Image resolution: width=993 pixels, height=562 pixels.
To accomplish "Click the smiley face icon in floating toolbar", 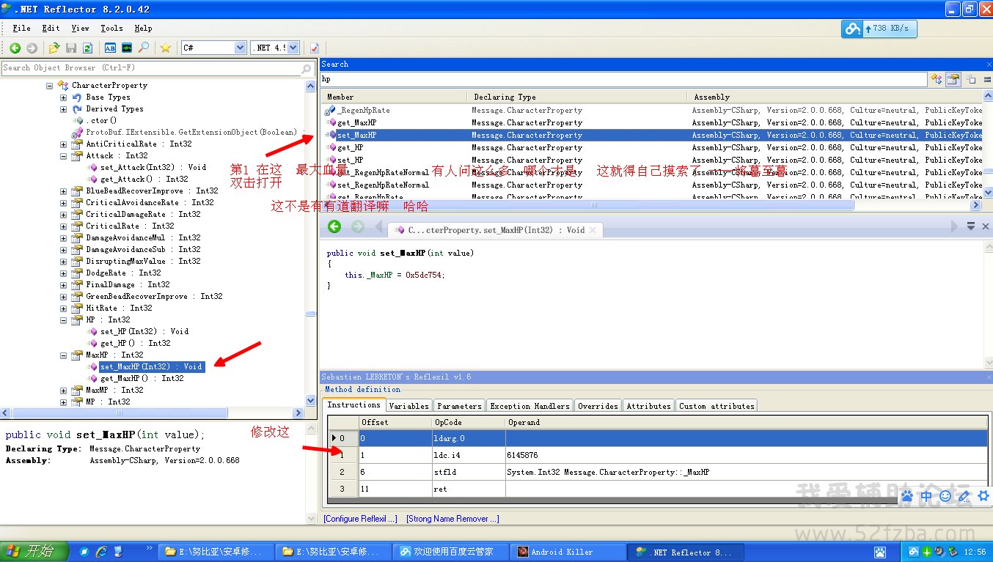I will (945, 496).
